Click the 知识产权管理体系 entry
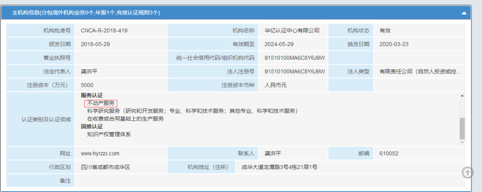Viewport: 482px width, 192px height. (109, 134)
